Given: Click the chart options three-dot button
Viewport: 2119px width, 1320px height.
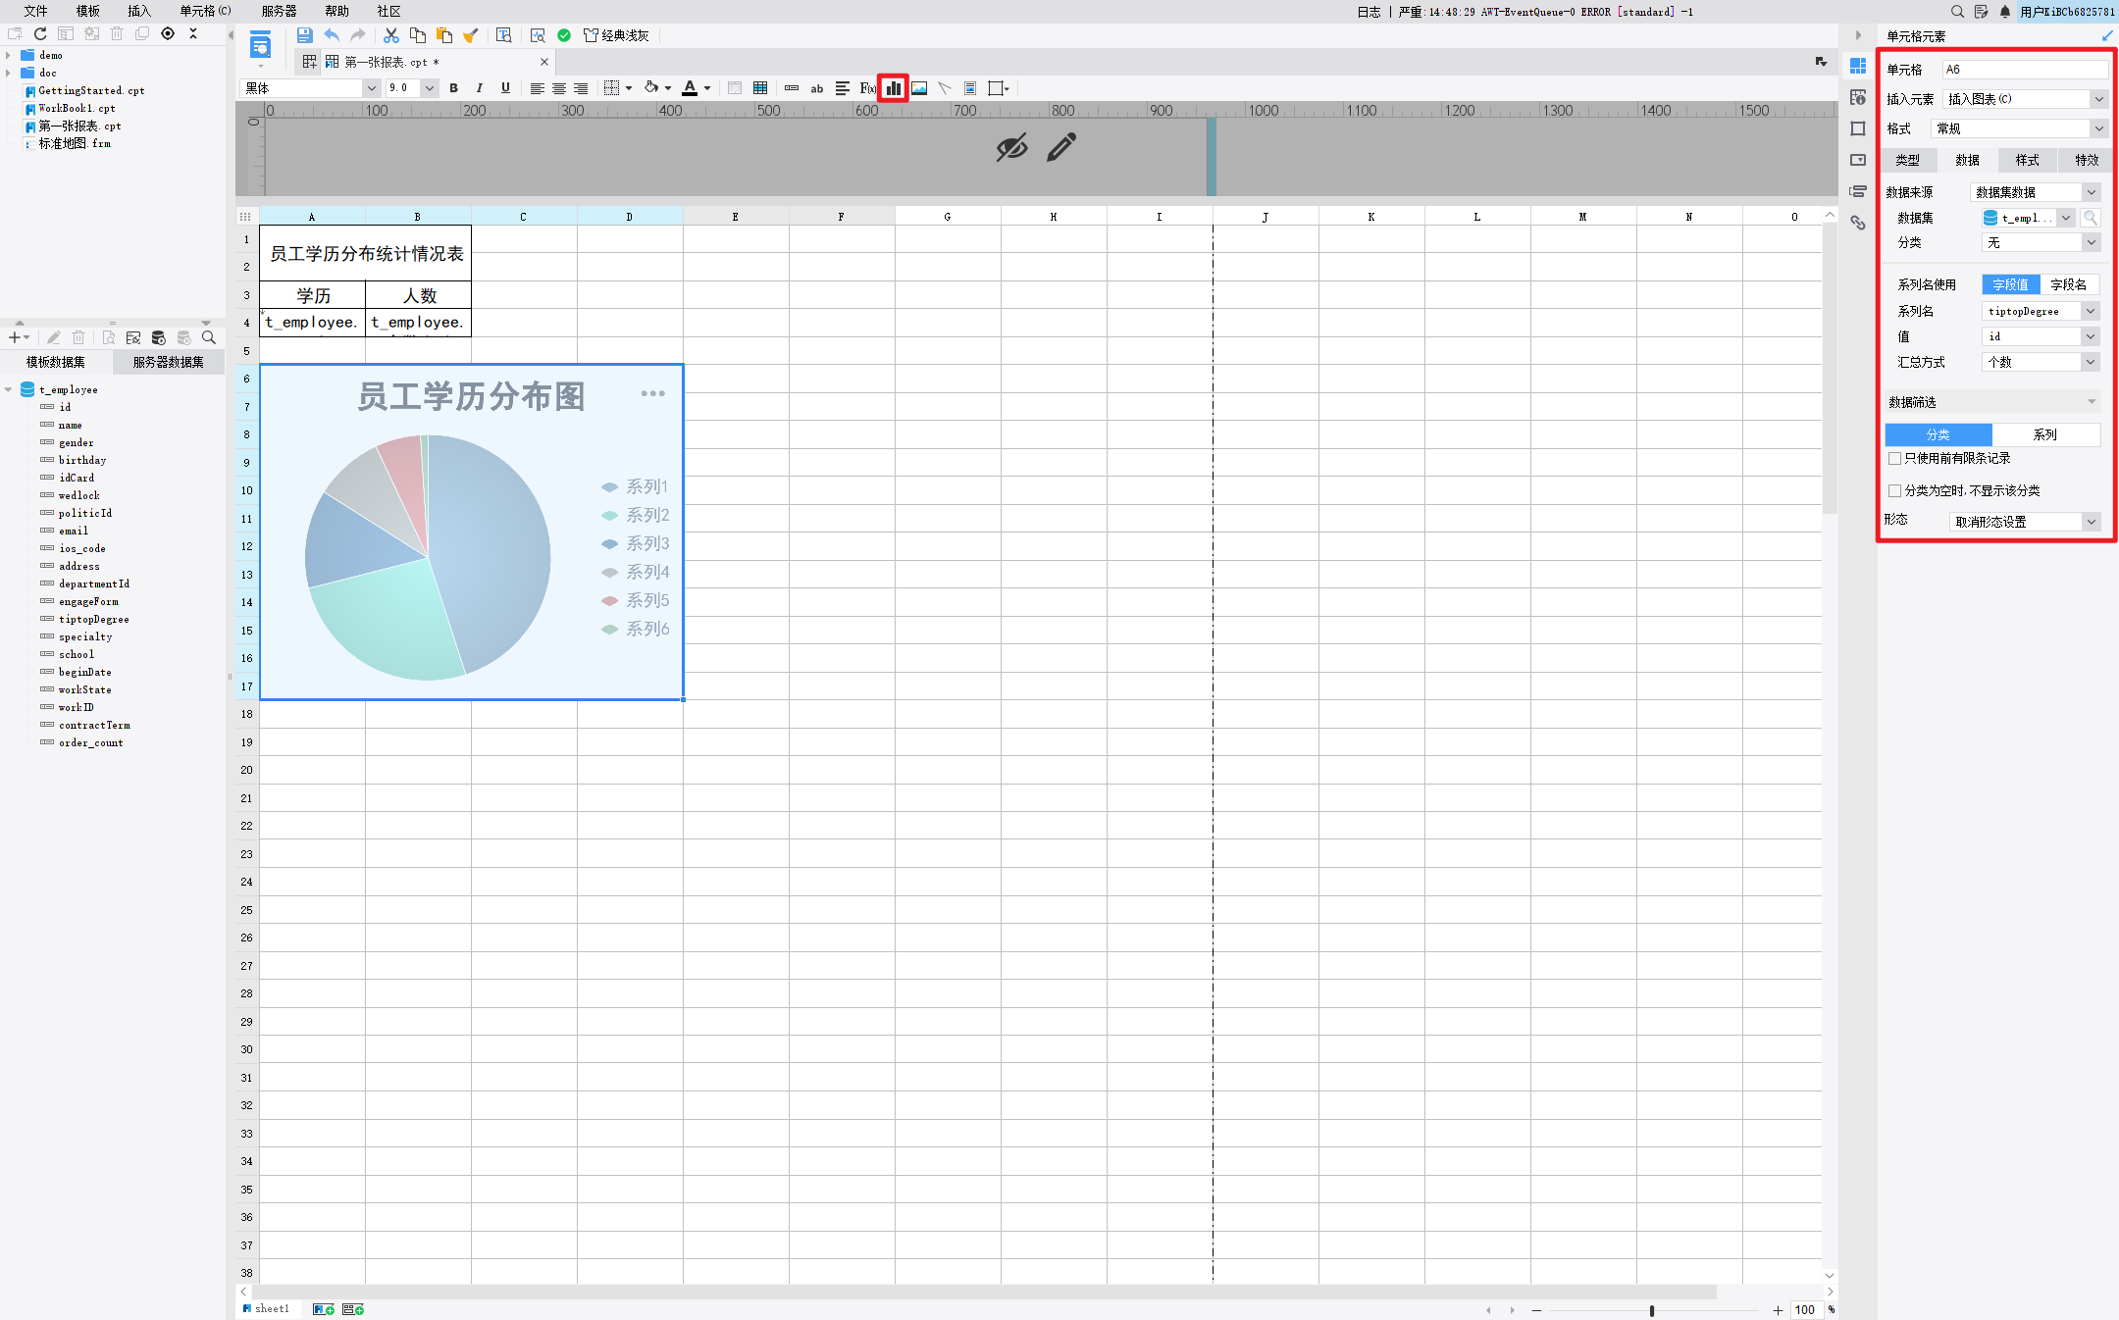Looking at the screenshot, I should [x=652, y=393].
